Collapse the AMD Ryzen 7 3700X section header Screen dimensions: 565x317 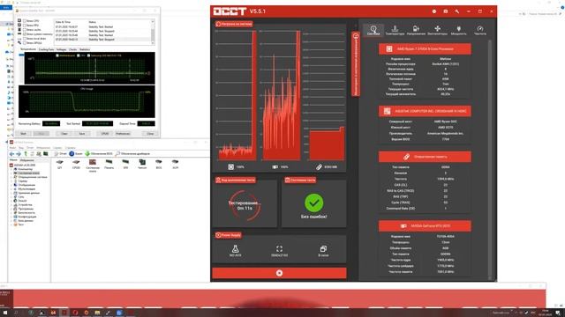click(x=425, y=49)
